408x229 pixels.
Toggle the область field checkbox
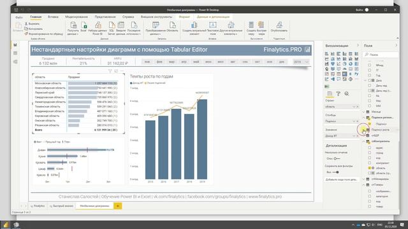(370, 168)
